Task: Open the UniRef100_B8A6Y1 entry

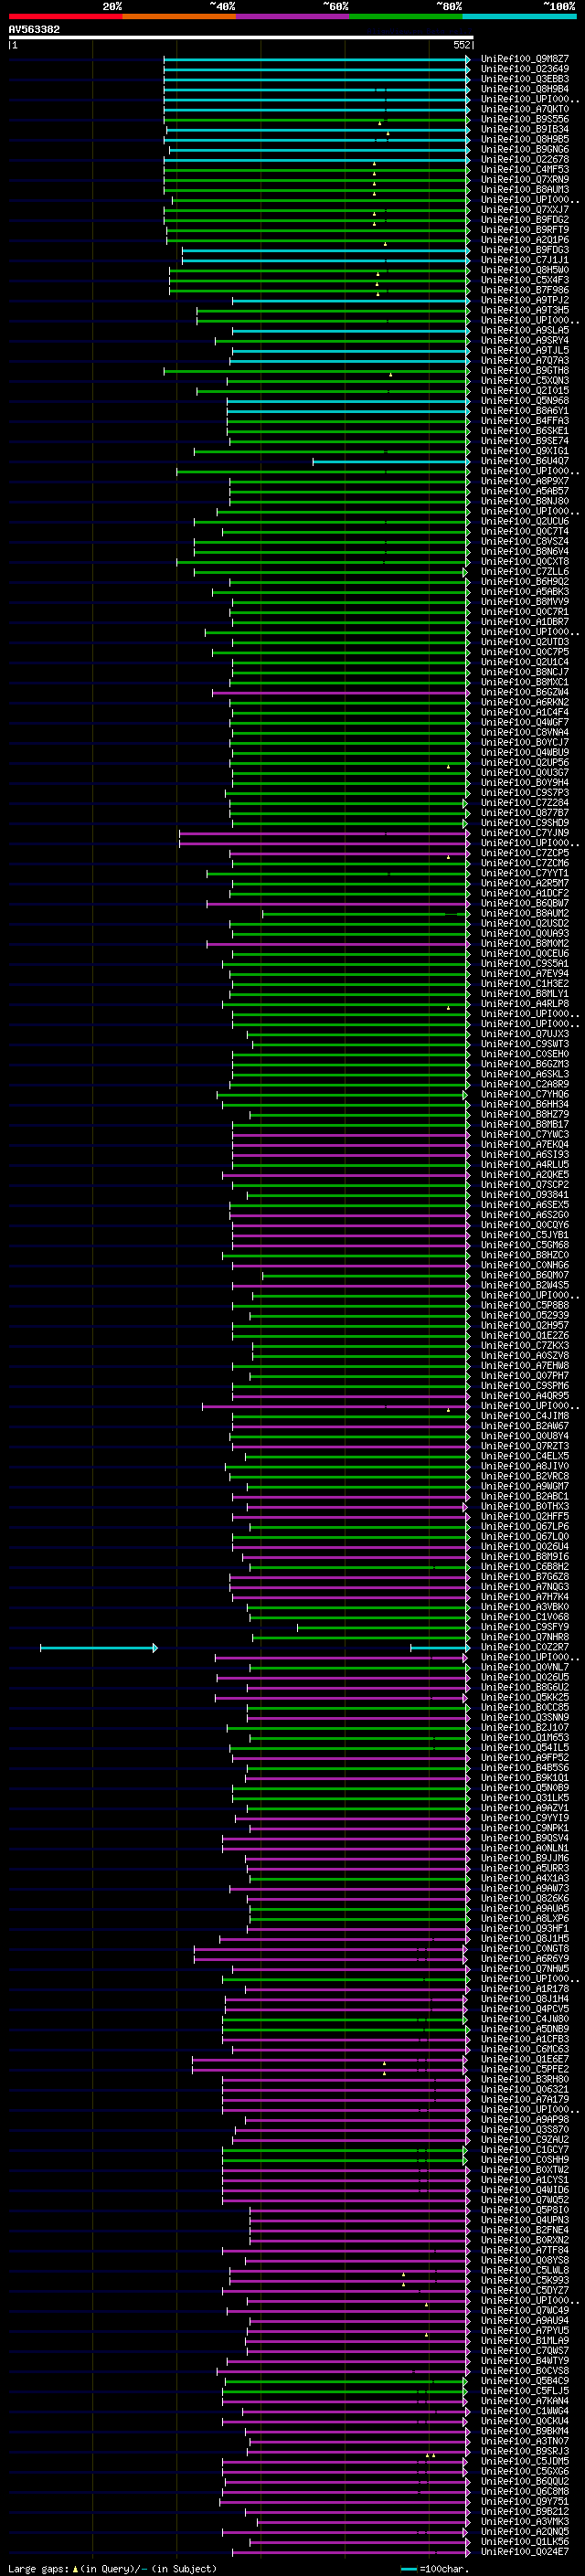Action: [525, 411]
